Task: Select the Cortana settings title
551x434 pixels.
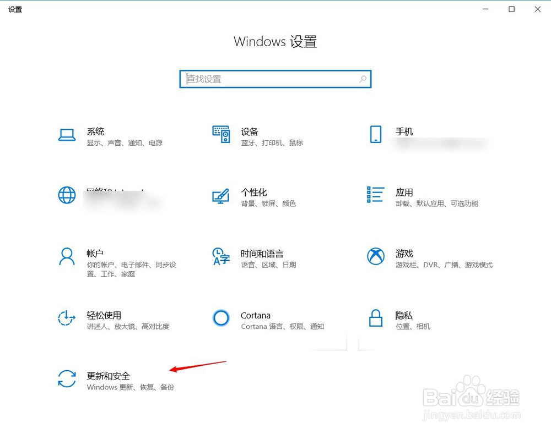Action: click(x=256, y=315)
